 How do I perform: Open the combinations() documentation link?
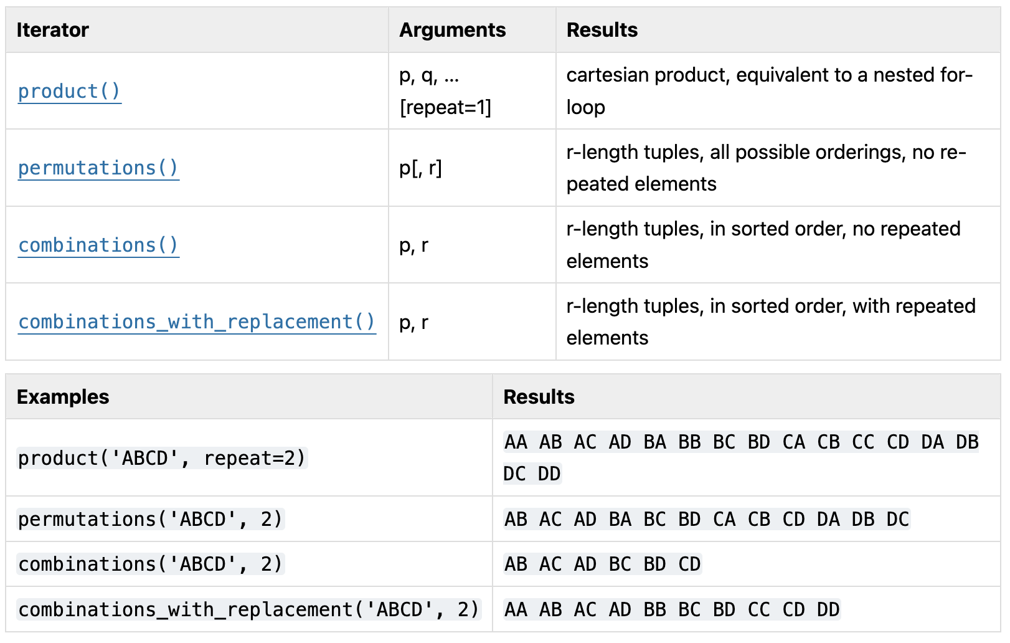pyautogui.click(x=98, y=245)
